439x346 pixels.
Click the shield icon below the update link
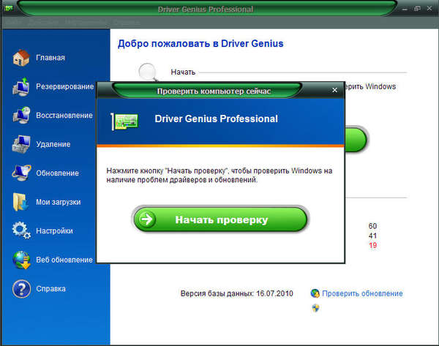tap(315, 308)
